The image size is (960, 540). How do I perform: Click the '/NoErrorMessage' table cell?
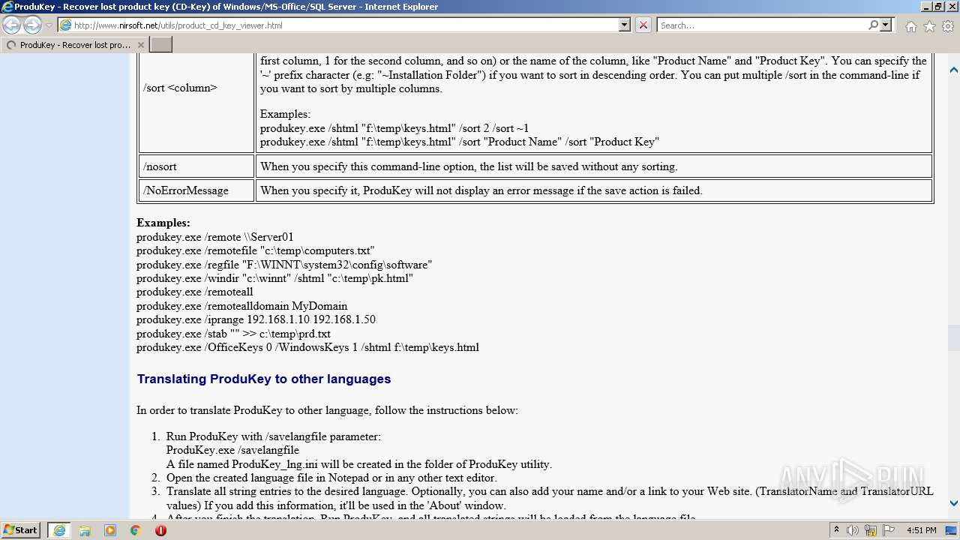(196, 190)
